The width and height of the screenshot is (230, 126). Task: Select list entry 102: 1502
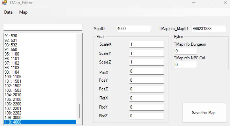tap(40, 86)
